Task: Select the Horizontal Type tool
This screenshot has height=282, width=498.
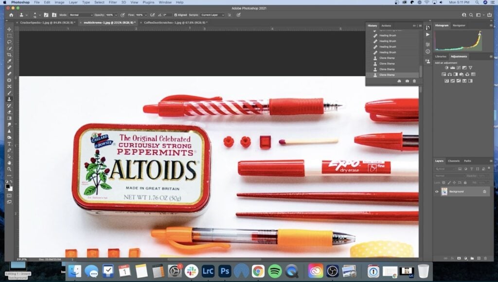Action: pos(9,144)
